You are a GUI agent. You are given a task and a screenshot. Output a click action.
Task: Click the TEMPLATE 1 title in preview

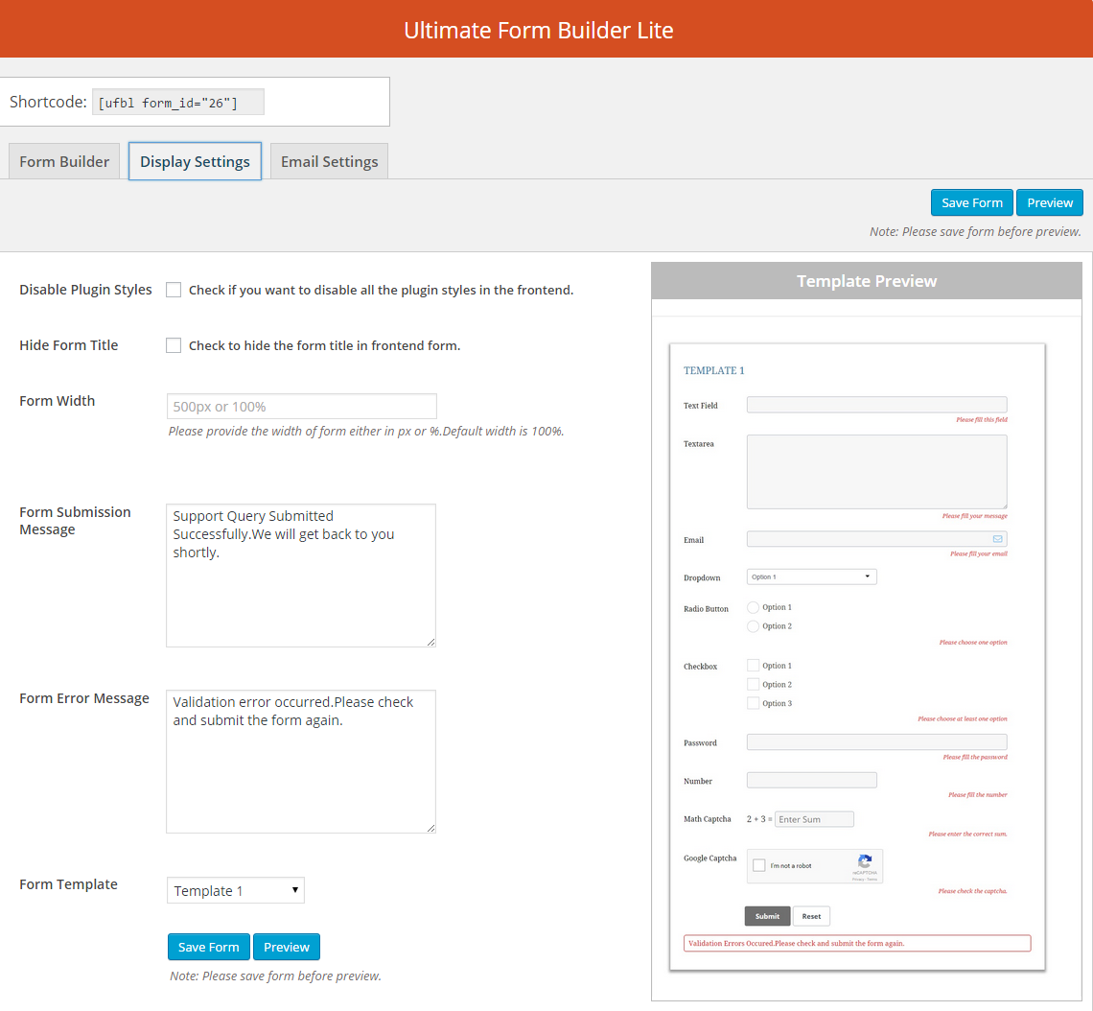713,370
